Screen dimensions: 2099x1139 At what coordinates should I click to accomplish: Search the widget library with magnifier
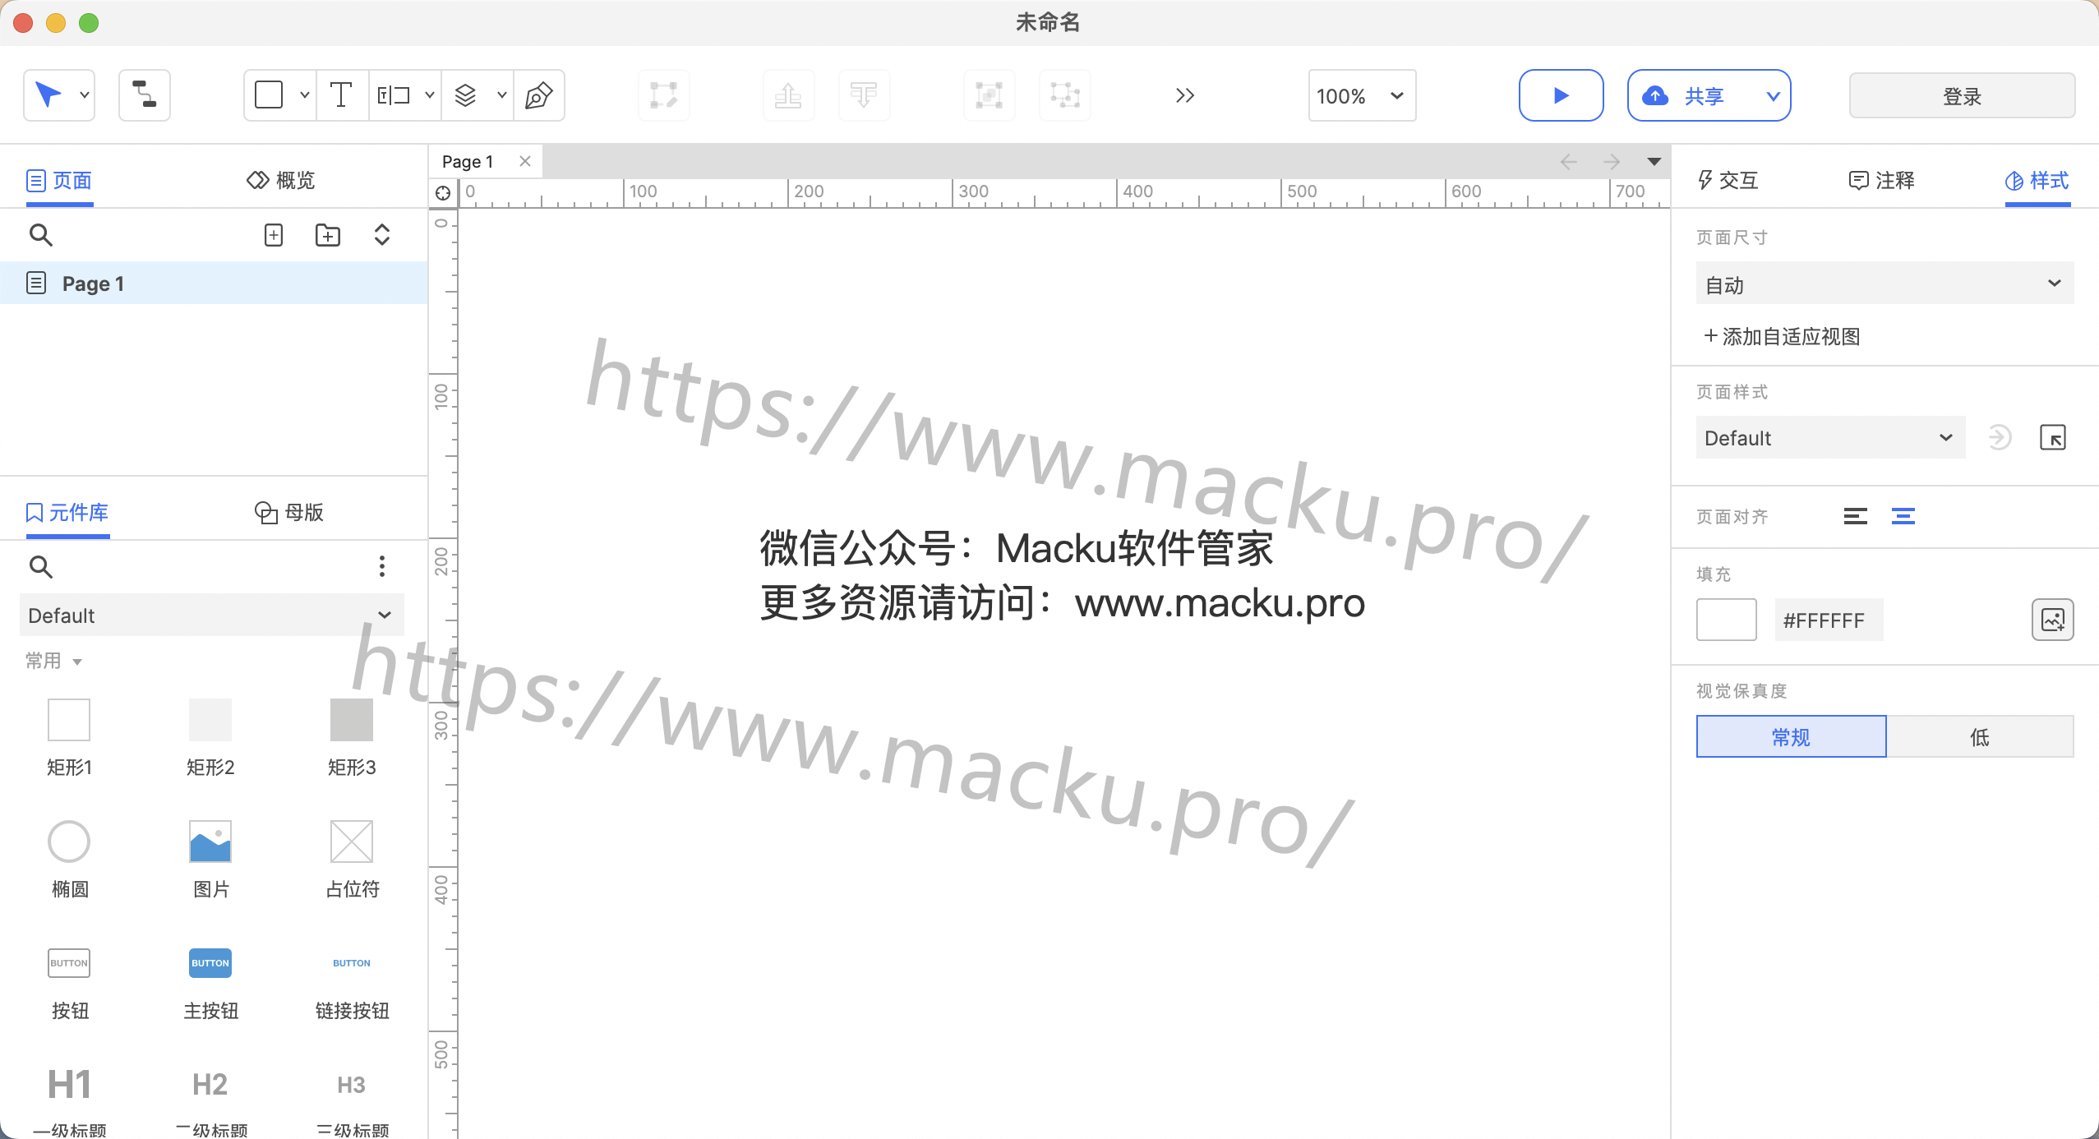click(40, 566)
